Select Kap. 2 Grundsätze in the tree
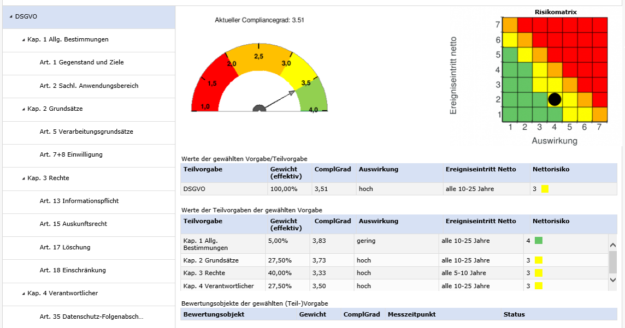This screenshot has height=328, width=625. pyautogui.click(x=55, y=109)
